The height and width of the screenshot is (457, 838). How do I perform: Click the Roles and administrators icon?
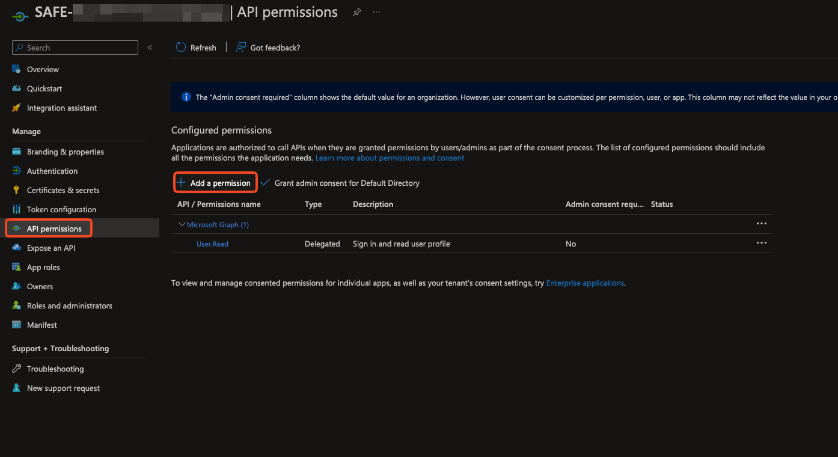16,305
